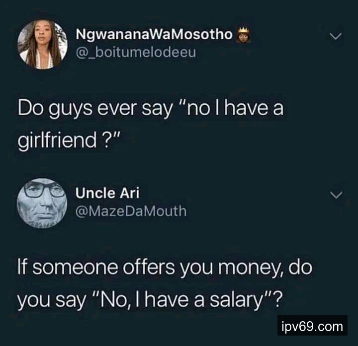Open the @MazeDaMouth handle
Viewport: 358px width, 346px height.
[x=131, y=211]
